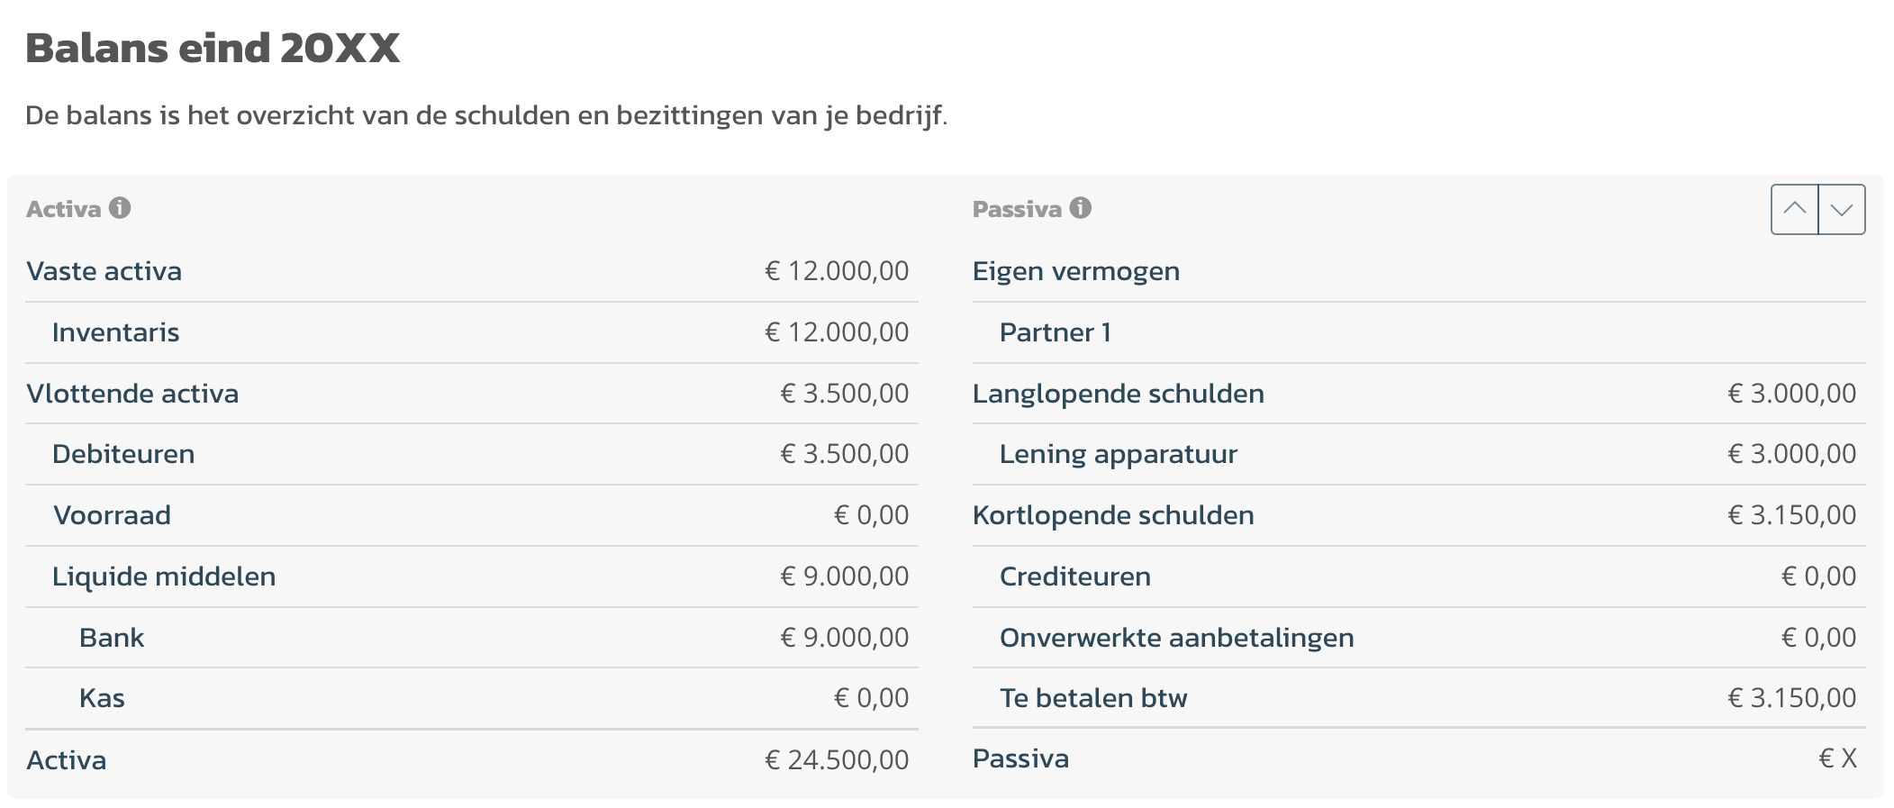Open the Inventaris line item
1894x808 pixels.
(472, 332)
